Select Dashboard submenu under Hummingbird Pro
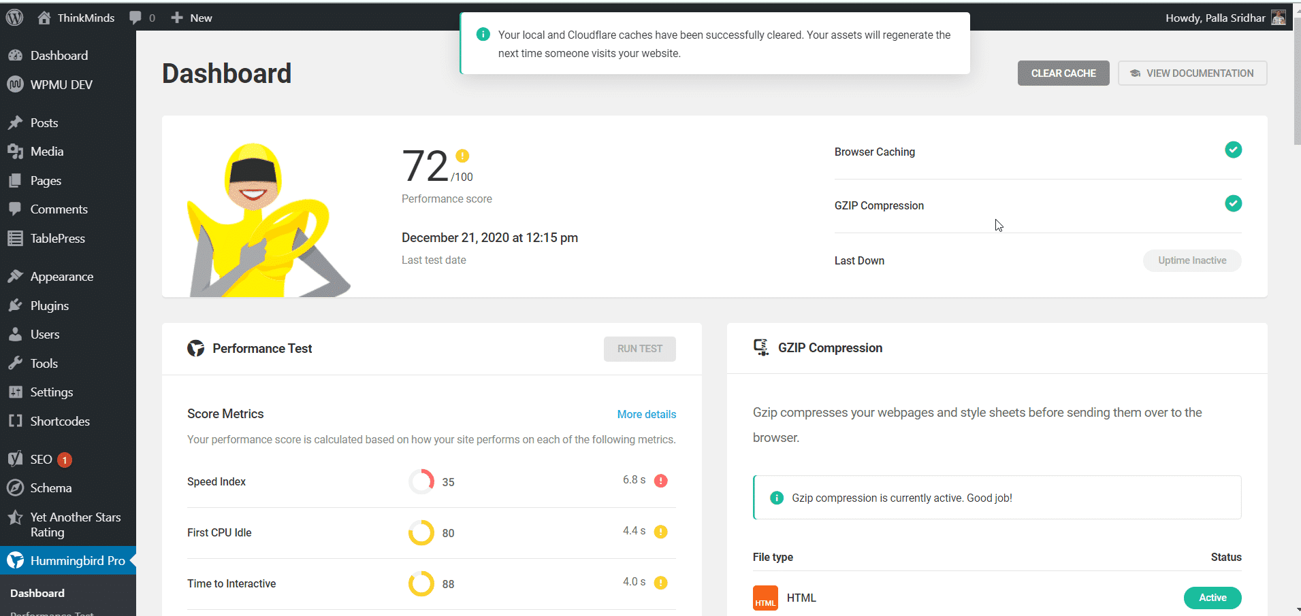Viewport: 1301px width, 616px height. click(37, 593)
